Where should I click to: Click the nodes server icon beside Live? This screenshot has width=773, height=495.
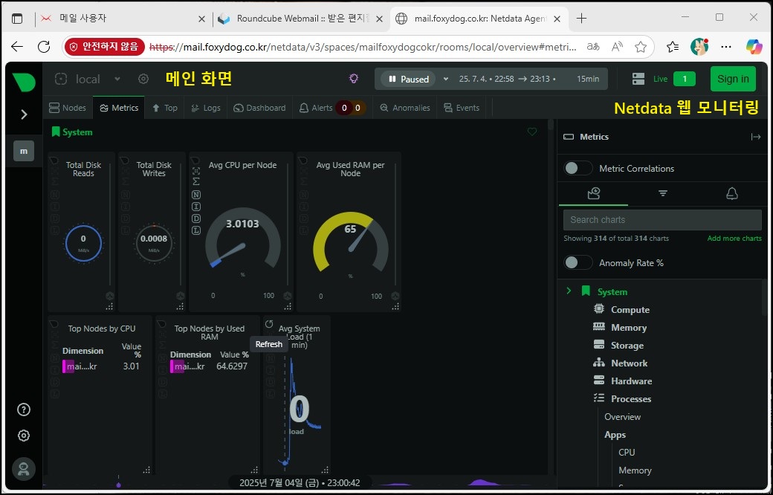[x=638, y=79]
